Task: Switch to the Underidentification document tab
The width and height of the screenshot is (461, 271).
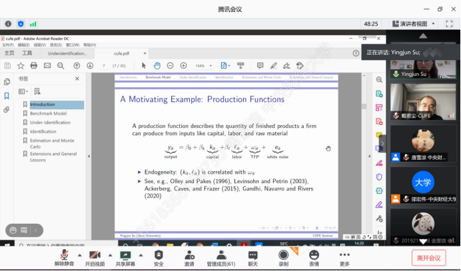Action: [x=68, y=53]
